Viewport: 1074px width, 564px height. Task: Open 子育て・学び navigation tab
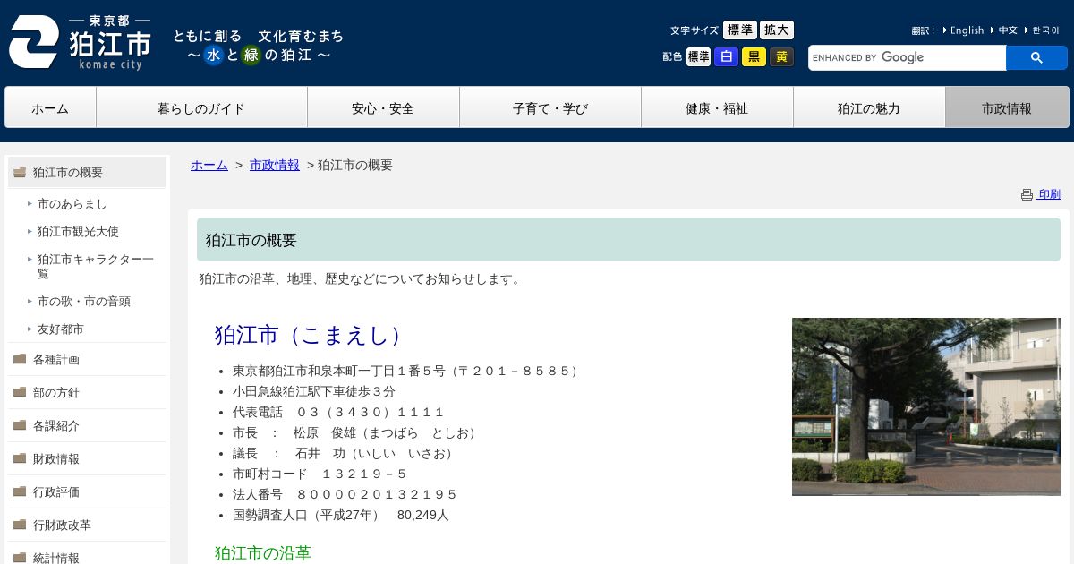tap(550, 107)
